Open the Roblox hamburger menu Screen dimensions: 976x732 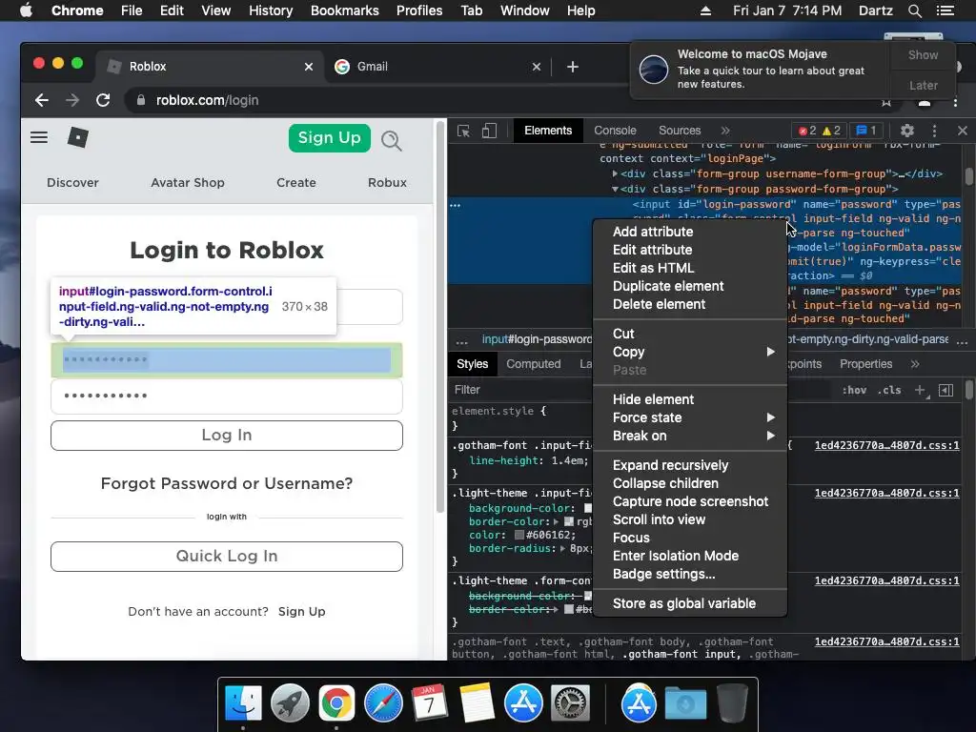click(x=38, y=137)
